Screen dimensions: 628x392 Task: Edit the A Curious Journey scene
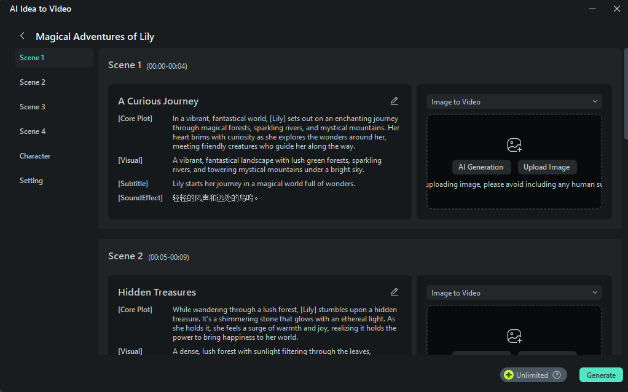click(394, 101)
